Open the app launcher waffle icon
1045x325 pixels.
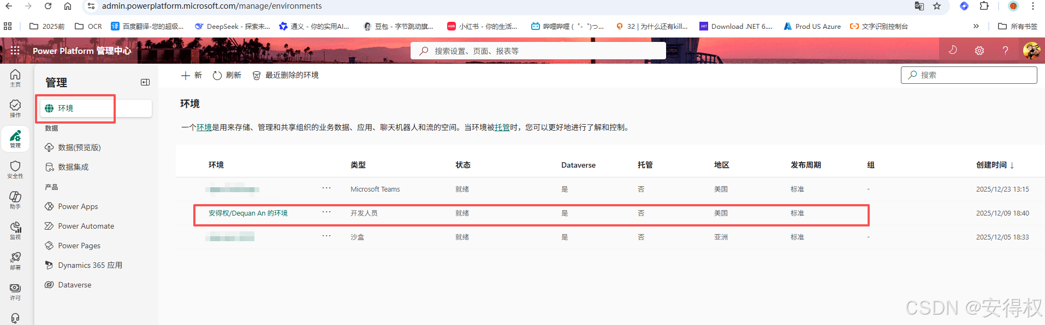[x=15, y=51]
